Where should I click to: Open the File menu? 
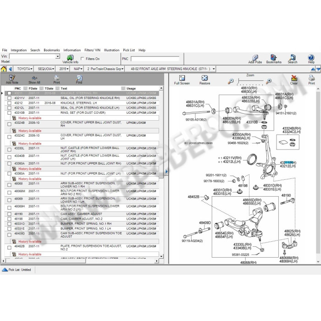click(x=5, y=50)
